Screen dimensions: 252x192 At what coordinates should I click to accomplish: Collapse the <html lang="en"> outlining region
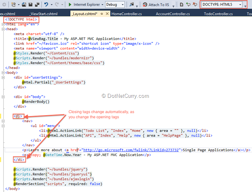pos(3,24)
